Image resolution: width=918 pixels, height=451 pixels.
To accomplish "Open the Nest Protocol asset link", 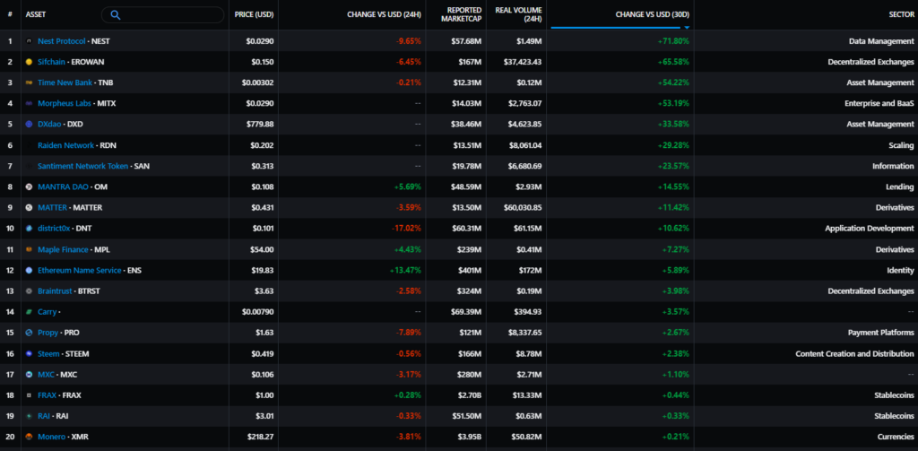I will [62, 41].
